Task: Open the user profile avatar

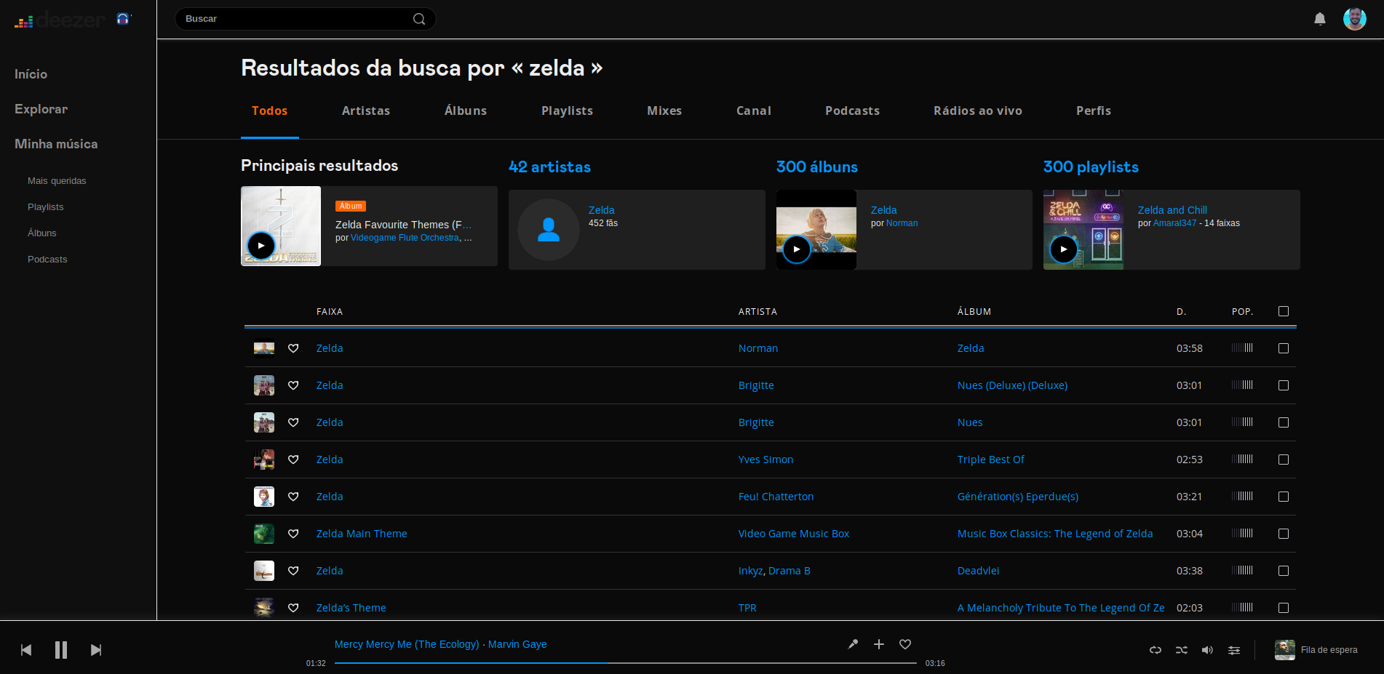Action: pyautogui.click(x=1355, y=19)
